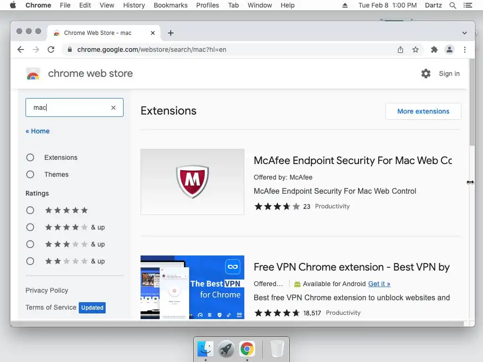Open web store settings gear
Viewport: 483px width, 362px height.
[x=426, y=74]
